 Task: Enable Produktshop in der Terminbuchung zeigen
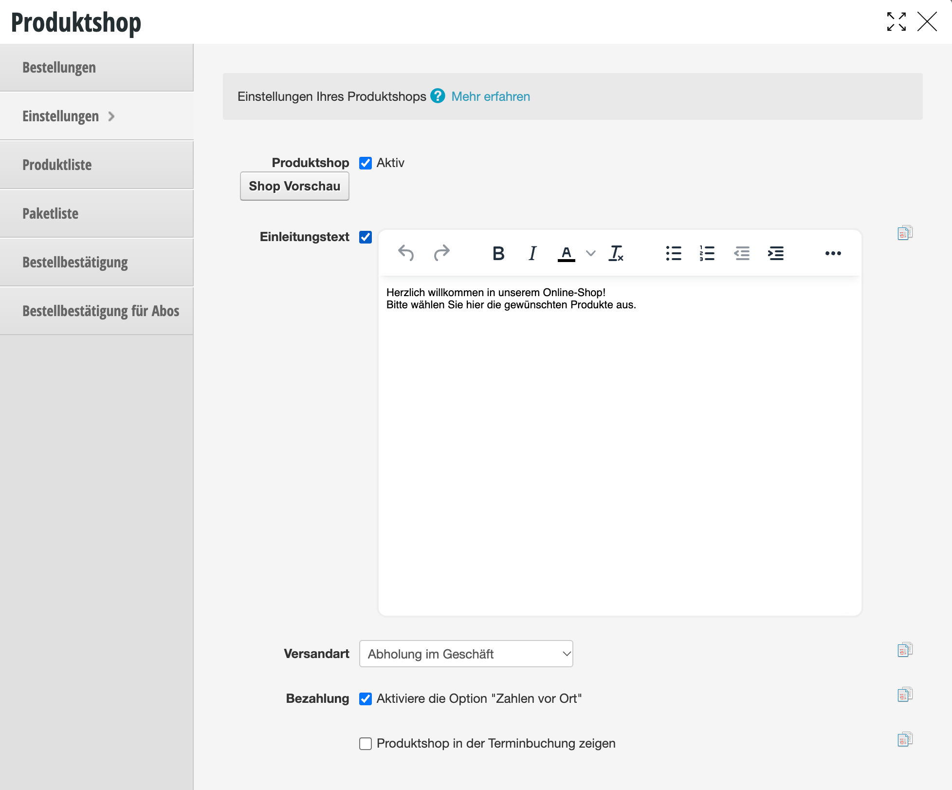(366, 743)
